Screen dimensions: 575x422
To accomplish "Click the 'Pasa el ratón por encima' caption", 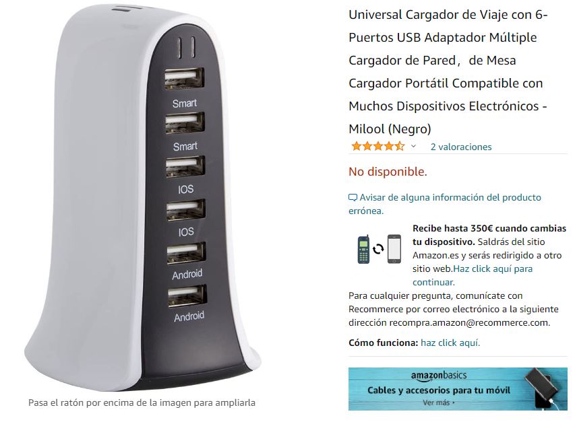I will [142, 402].
